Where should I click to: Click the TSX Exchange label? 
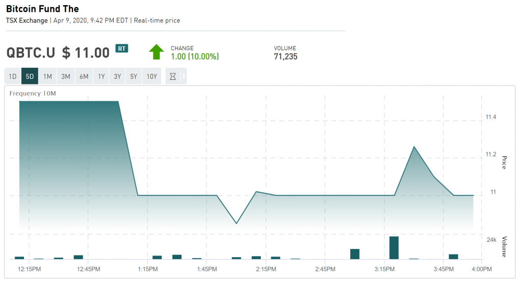point(27,20)
